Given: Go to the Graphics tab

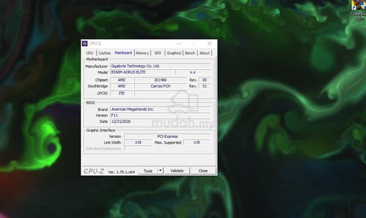Looking at the screenshot, I should coord(174,53).
